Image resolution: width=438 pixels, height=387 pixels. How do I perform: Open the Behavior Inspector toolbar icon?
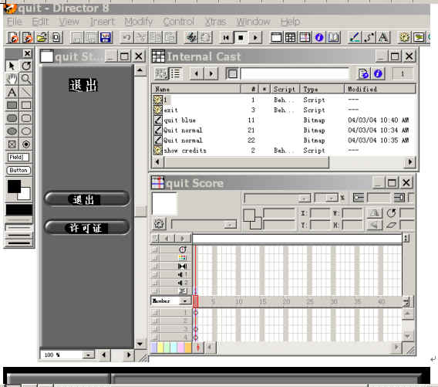click(x=405, y=37)
